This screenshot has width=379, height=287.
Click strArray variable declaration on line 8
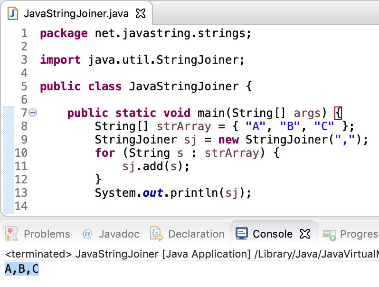[184, 126]
